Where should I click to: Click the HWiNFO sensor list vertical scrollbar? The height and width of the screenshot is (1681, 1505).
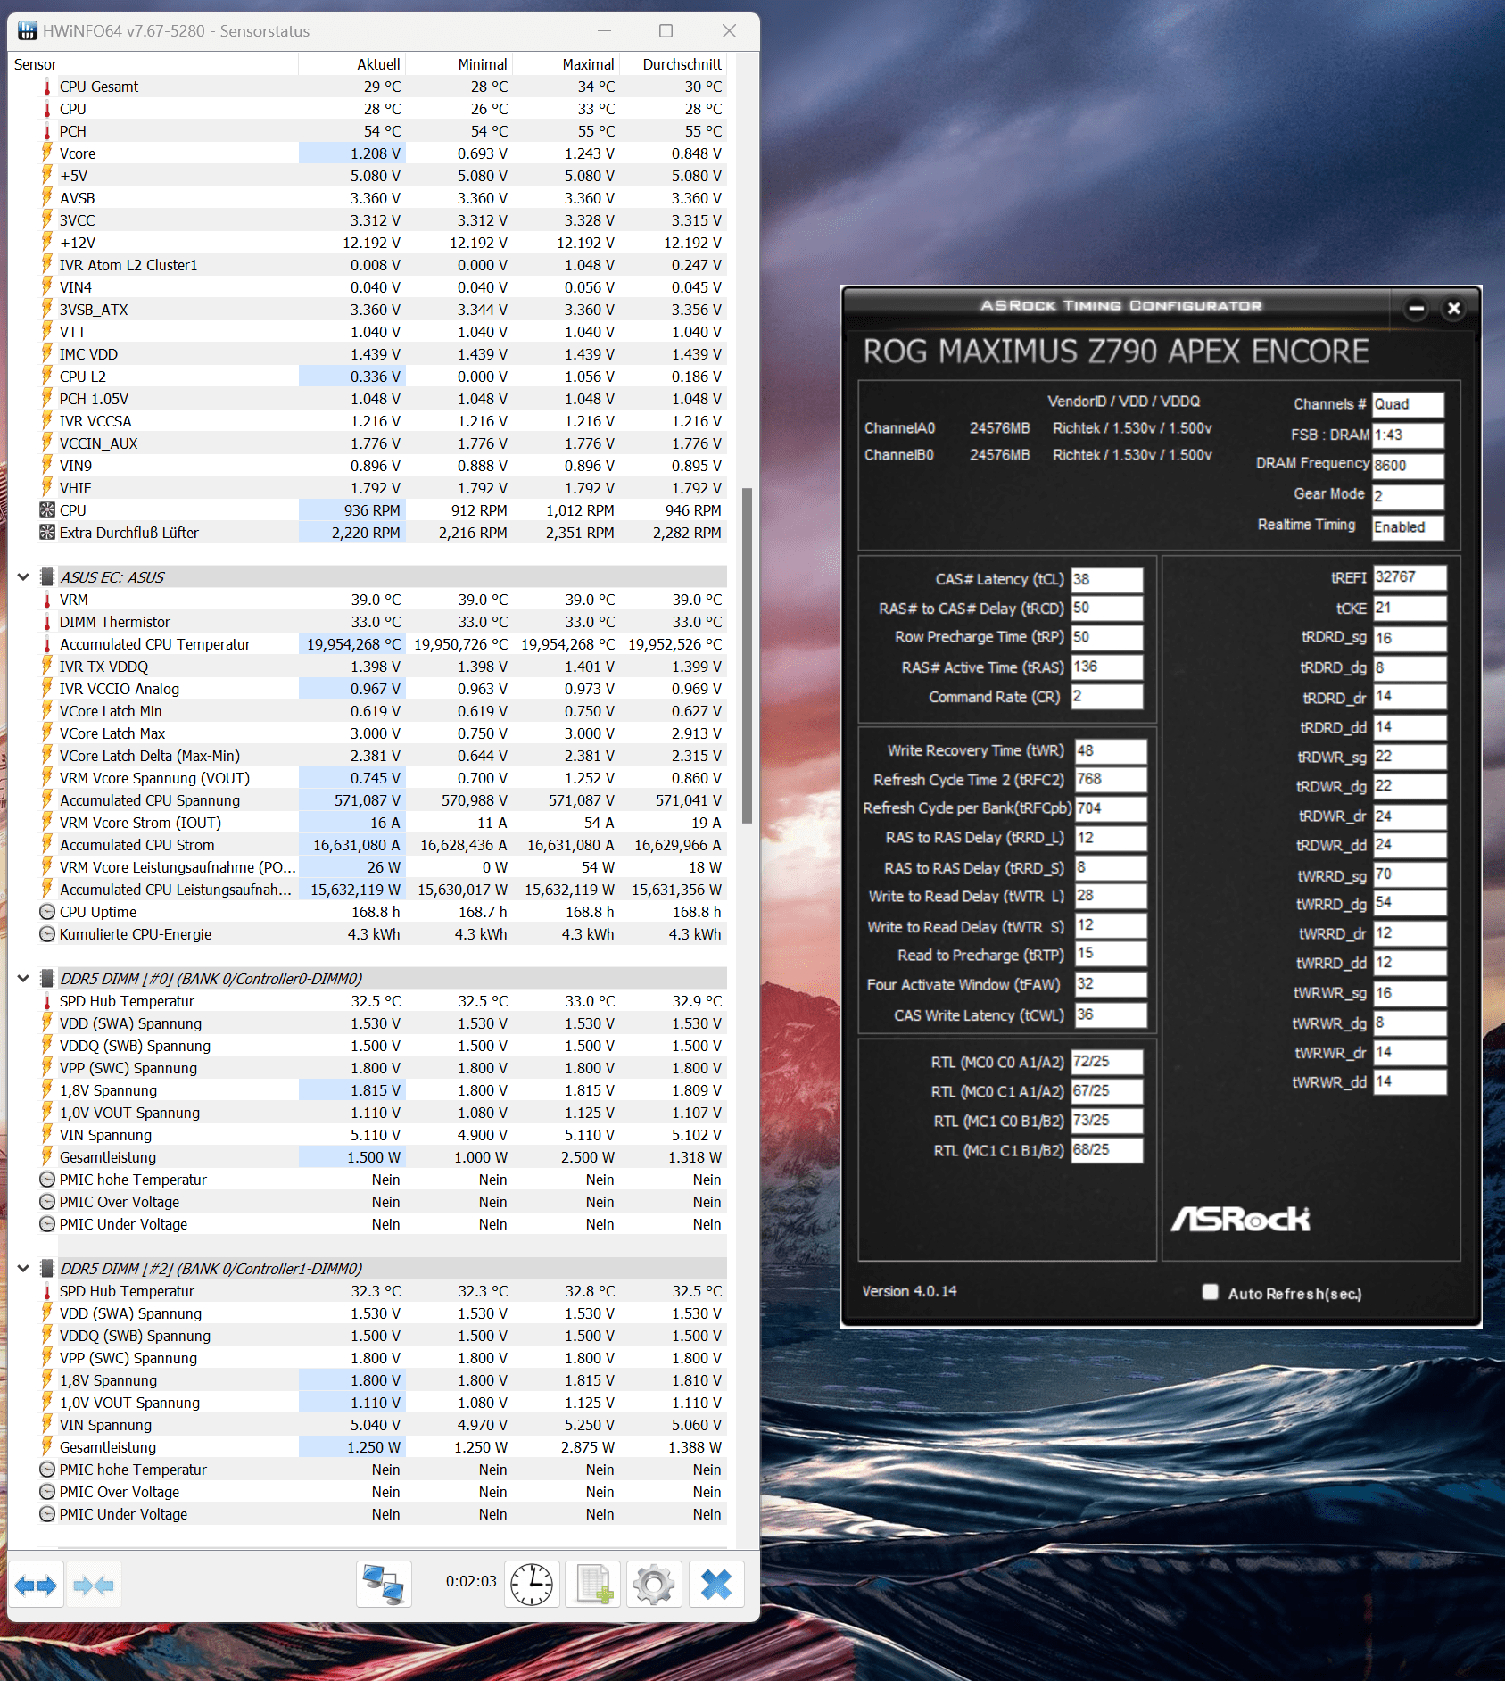click(x=748, y=656)
